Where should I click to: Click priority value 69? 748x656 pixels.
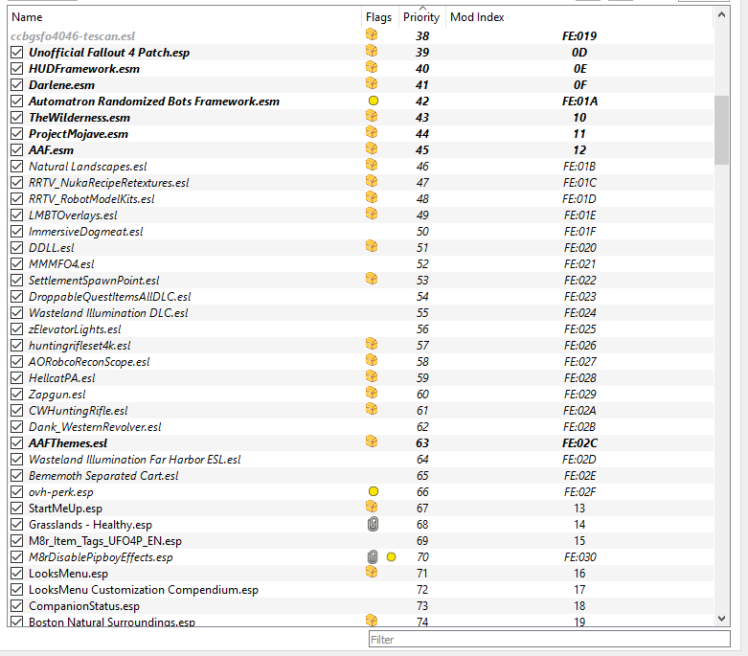pos(422,541)
